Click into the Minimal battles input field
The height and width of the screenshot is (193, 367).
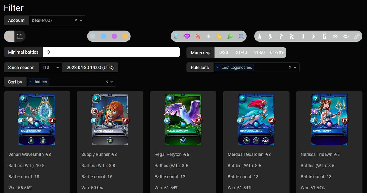(x=111, y=52)
